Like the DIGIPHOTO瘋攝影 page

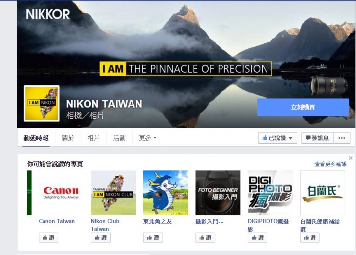click(258, 238)
